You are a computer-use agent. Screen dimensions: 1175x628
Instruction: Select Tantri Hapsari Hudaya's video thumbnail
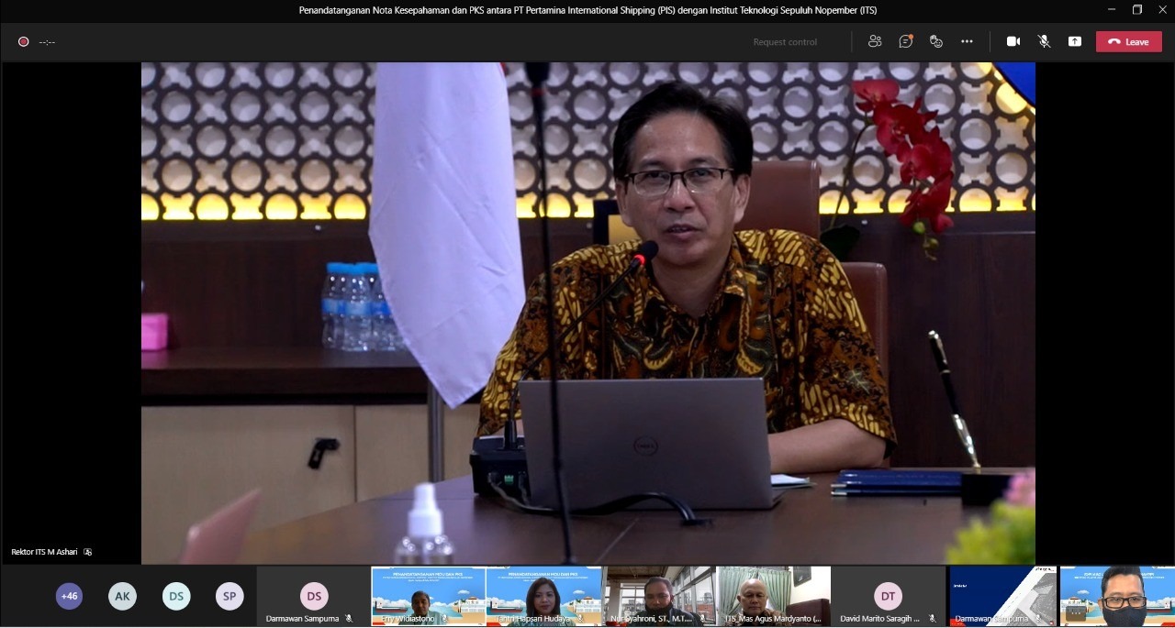tap(543, 596)
